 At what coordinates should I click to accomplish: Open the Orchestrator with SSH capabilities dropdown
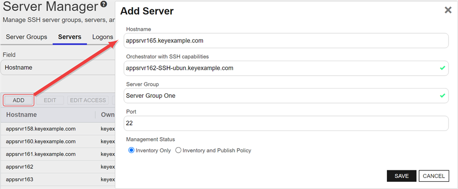(x=286, y=68)
